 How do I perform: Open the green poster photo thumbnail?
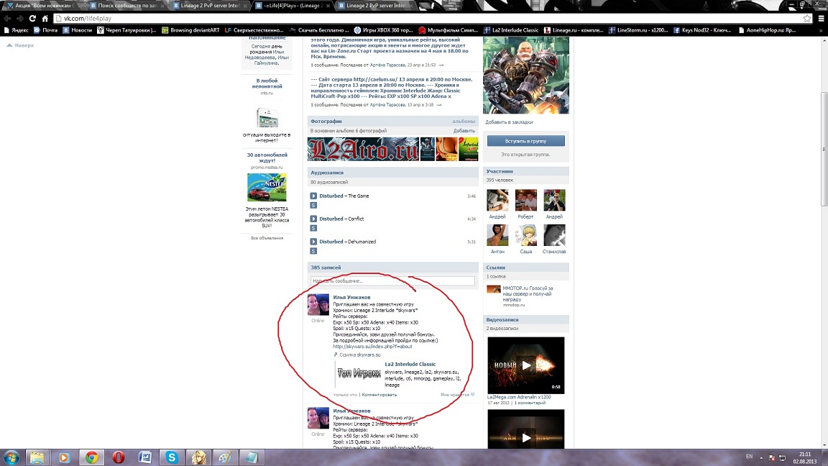click(469, 149)
